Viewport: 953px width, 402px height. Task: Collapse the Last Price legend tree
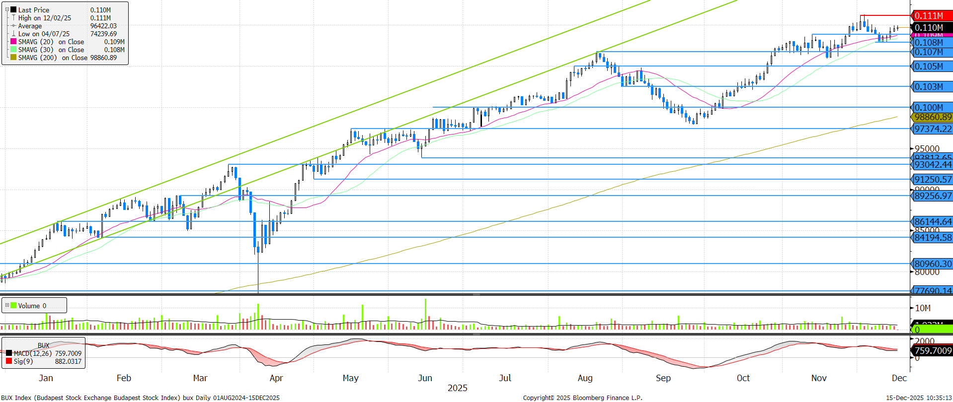click(x=7, y=9)
